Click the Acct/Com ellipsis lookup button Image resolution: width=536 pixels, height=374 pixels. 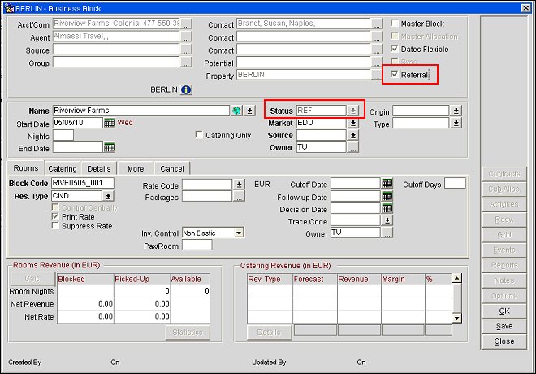186,24
